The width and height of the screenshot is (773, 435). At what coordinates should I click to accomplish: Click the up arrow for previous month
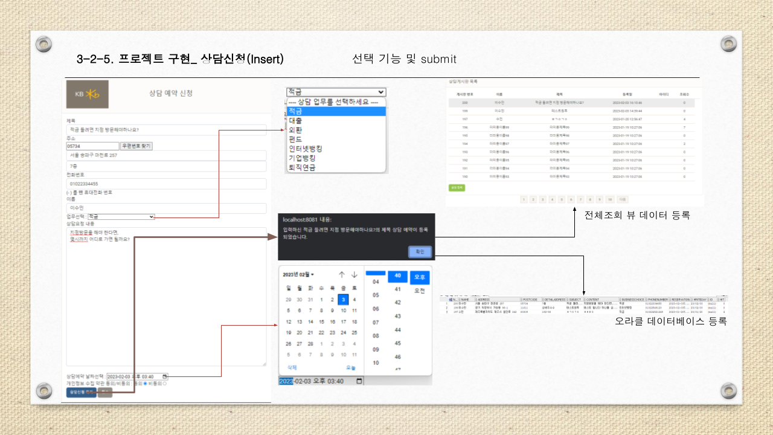tap(342, 274)
